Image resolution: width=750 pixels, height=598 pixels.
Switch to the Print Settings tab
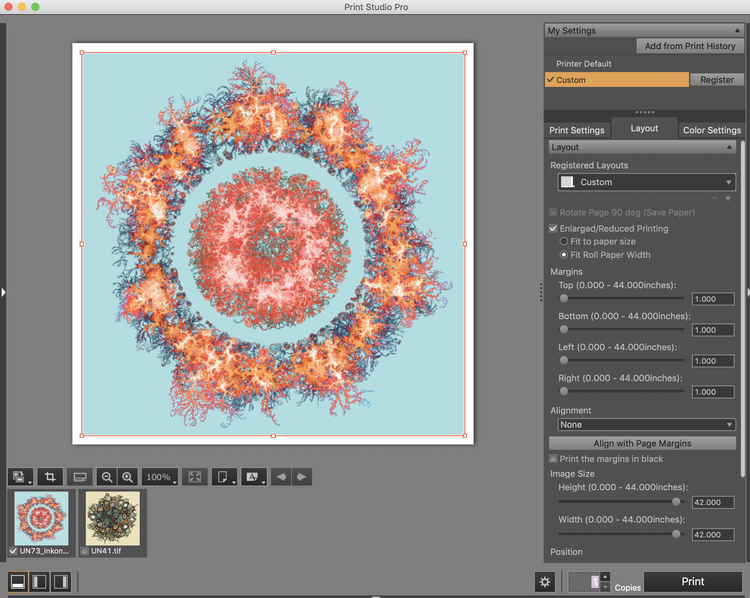pos(576,130)
